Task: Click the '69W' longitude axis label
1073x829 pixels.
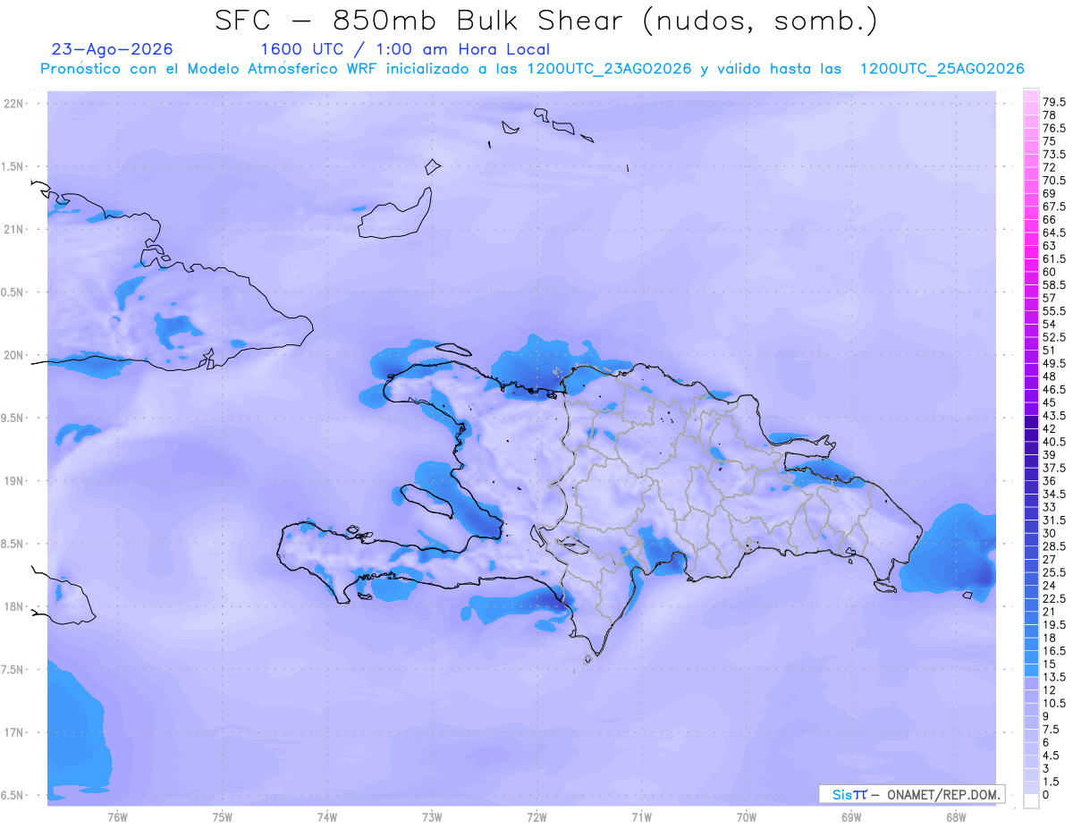Action: (x=851, y=816)
